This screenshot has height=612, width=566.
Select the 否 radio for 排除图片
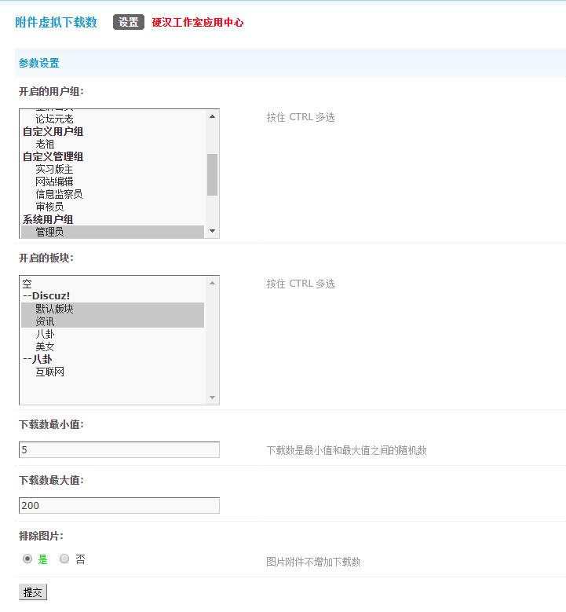65,559
